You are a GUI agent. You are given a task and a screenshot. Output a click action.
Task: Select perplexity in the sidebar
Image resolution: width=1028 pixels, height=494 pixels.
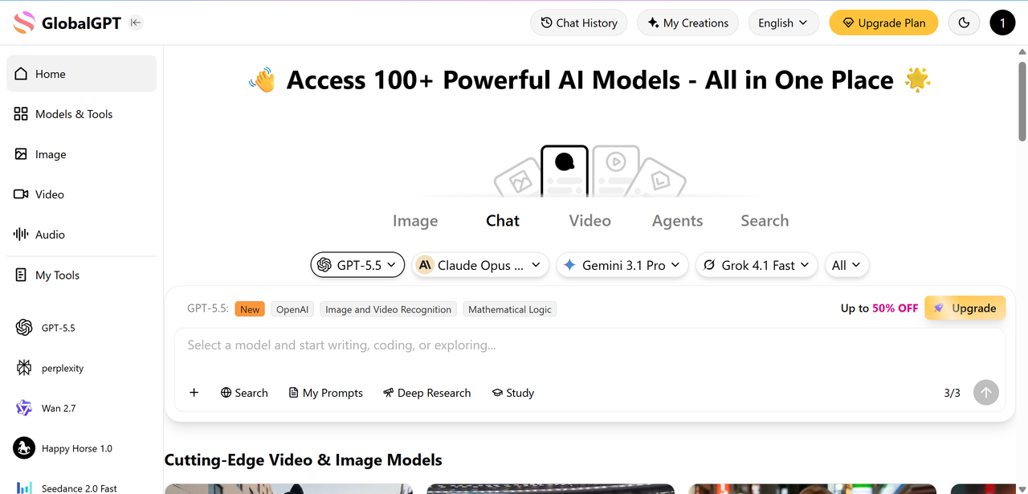coord(82,368)
